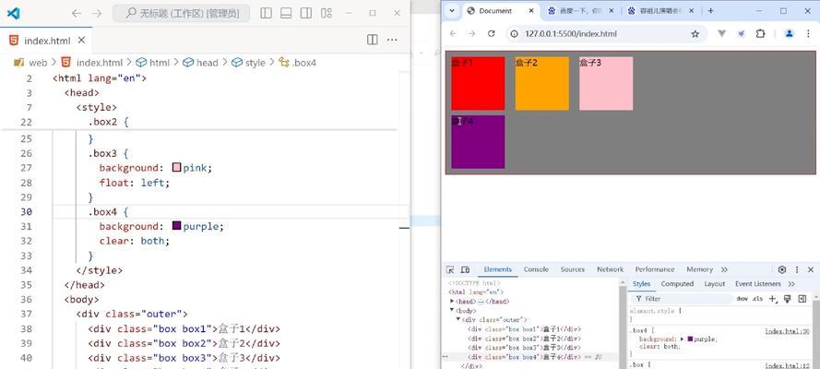Toggle the :hov element state button
The image size is (820, 369).
(743, 299)
